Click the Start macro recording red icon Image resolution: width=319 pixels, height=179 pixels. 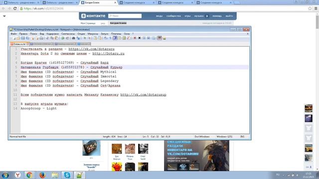click(135, 38)
